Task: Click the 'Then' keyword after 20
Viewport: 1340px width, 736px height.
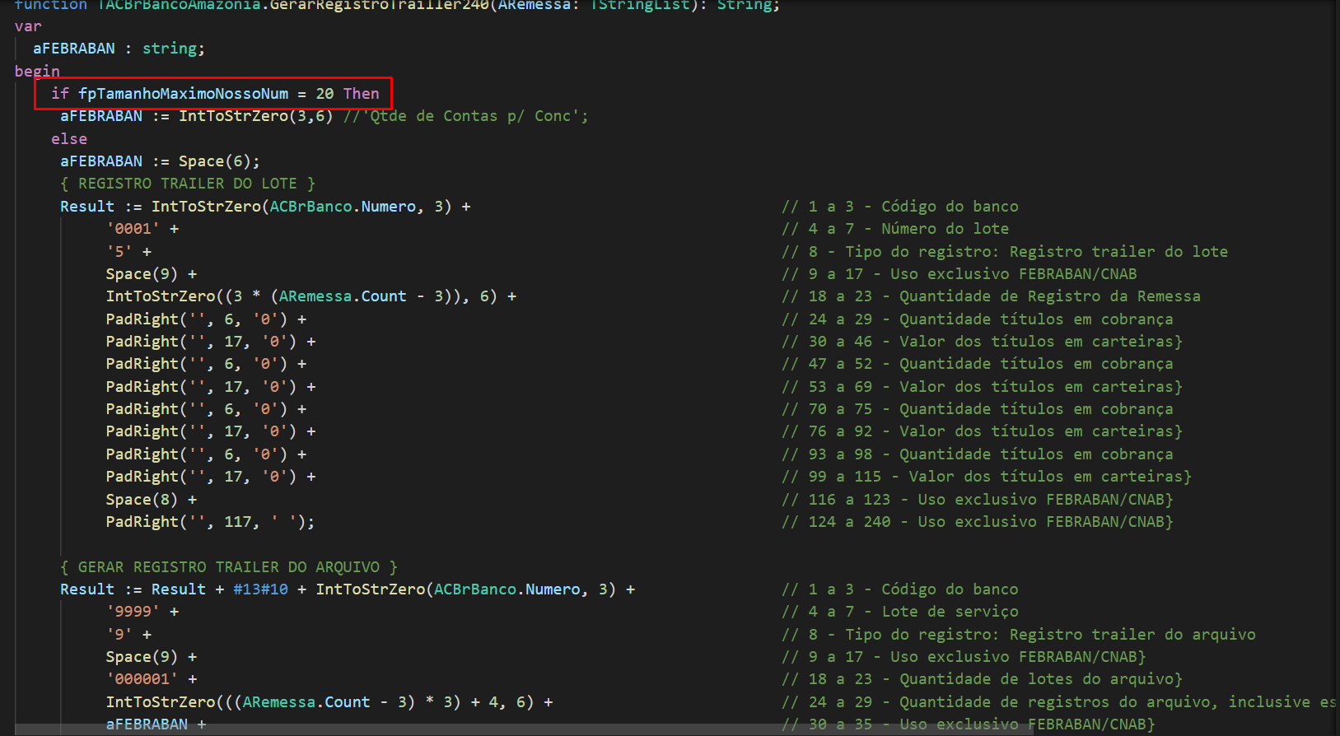Action: coord(362,94)
